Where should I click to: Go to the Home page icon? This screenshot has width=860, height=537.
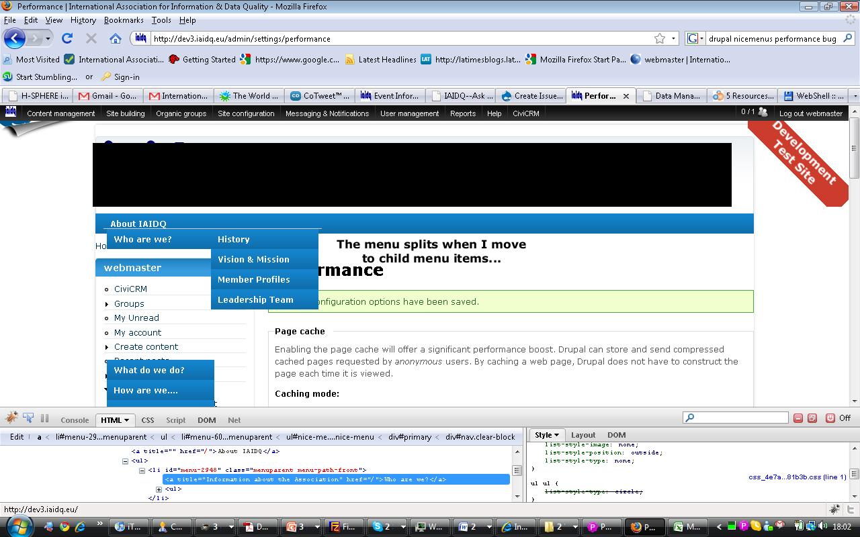pyautogui.click(x=116, y=39)
